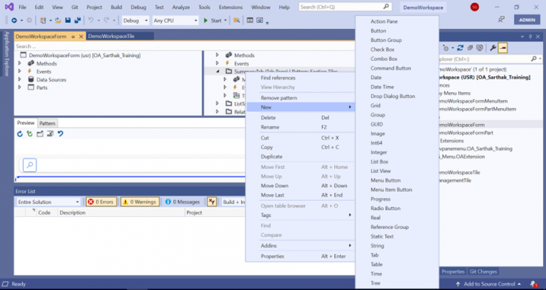The width and height of the screenshot is (546, 290).
Task: Expand the Methods node in left pane
Action: tap(20, 64)
